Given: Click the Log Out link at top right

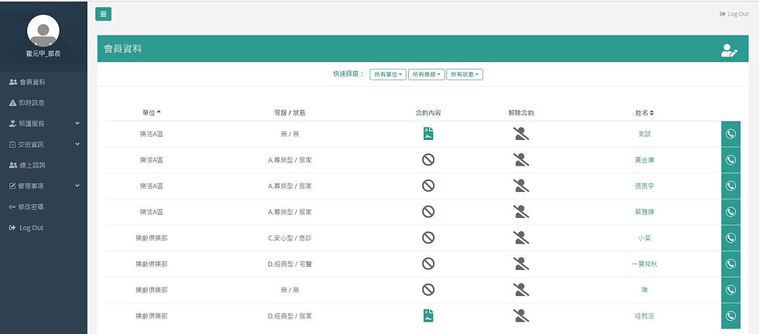Looking at the screenshot, I should click(x=734, y=14).
